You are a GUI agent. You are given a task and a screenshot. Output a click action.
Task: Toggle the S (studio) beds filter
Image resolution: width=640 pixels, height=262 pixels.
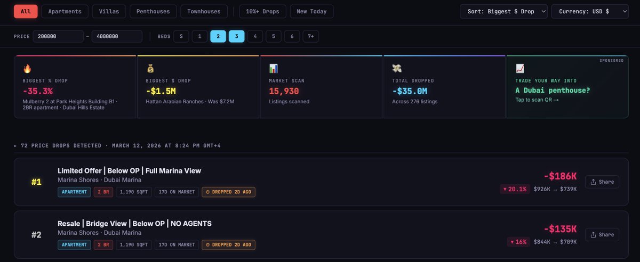[x=181, y=36]
